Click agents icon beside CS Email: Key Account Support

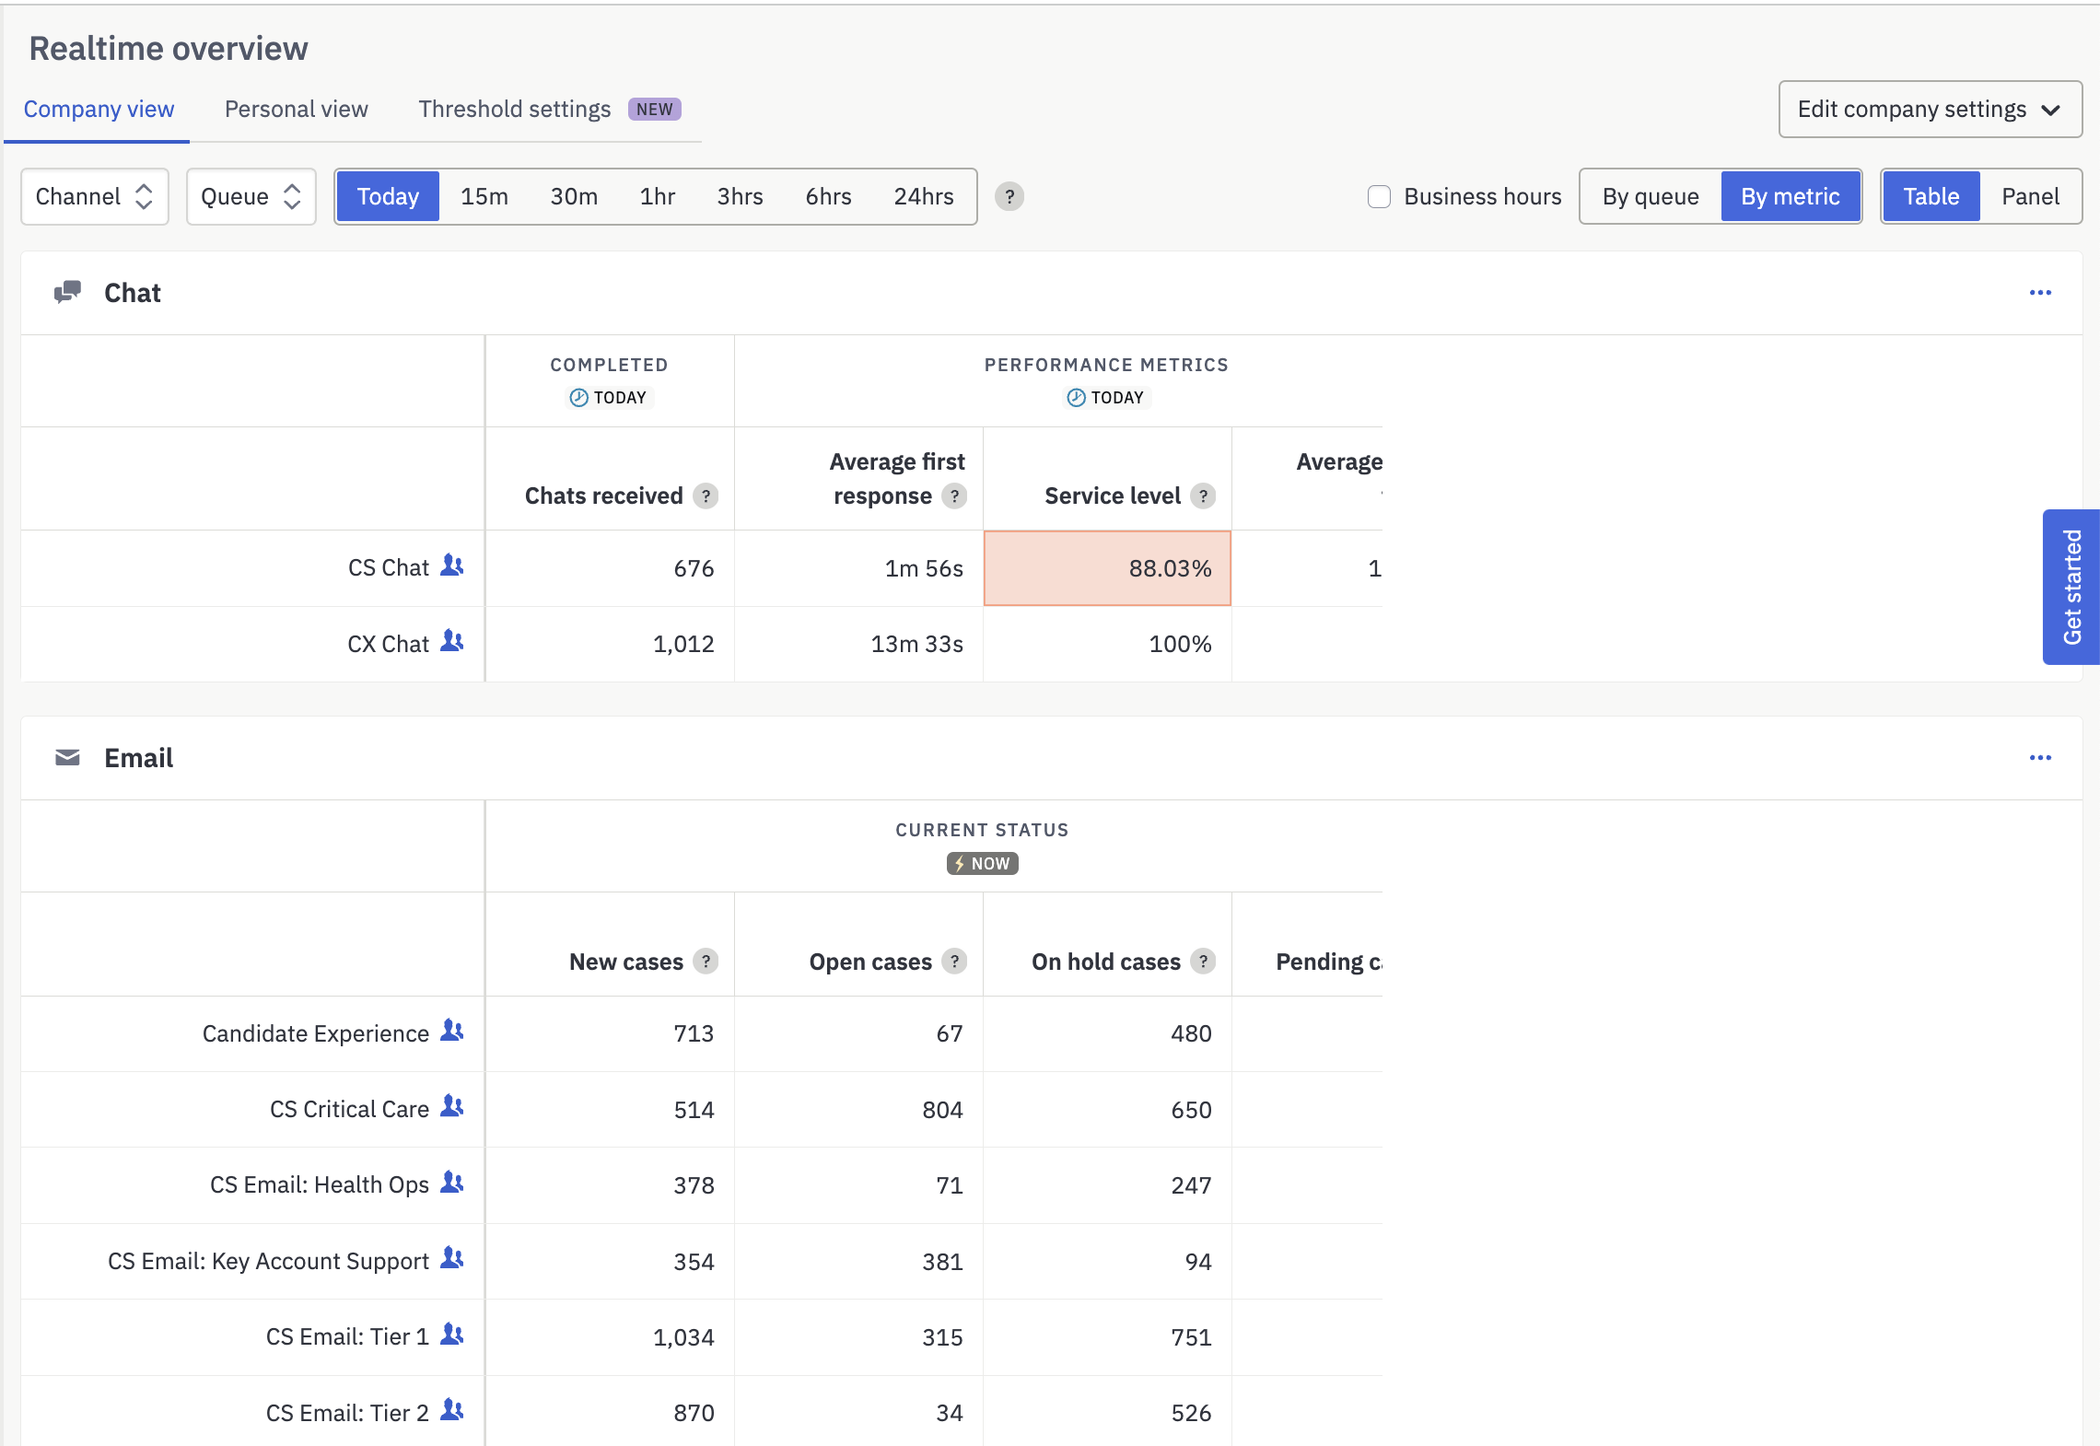pos(451,1258)
